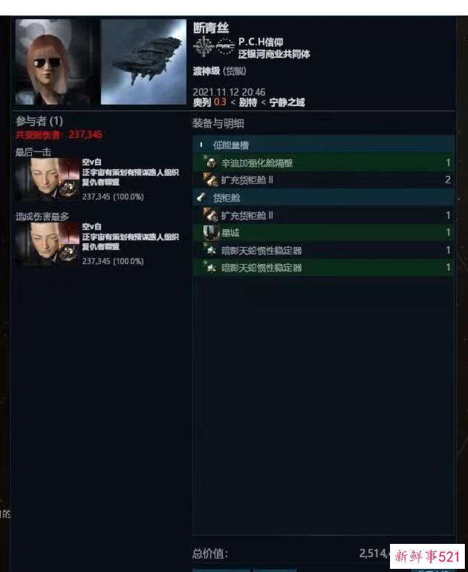468x572 pixels.
Task: Open the 宁静之域 region link
Action: [287, 102]
